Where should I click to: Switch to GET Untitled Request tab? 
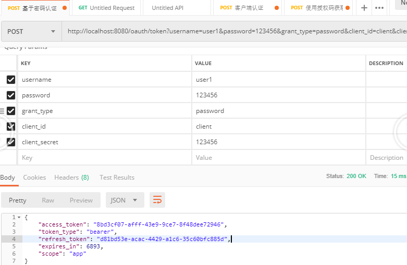pos(106,8)
